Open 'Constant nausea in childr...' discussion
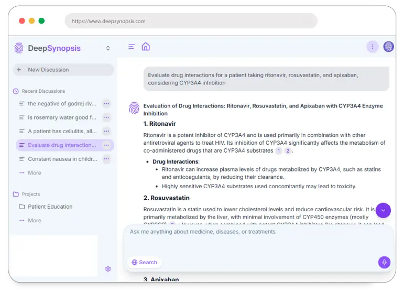Screen dimensions: 404x292 point(62,159)
